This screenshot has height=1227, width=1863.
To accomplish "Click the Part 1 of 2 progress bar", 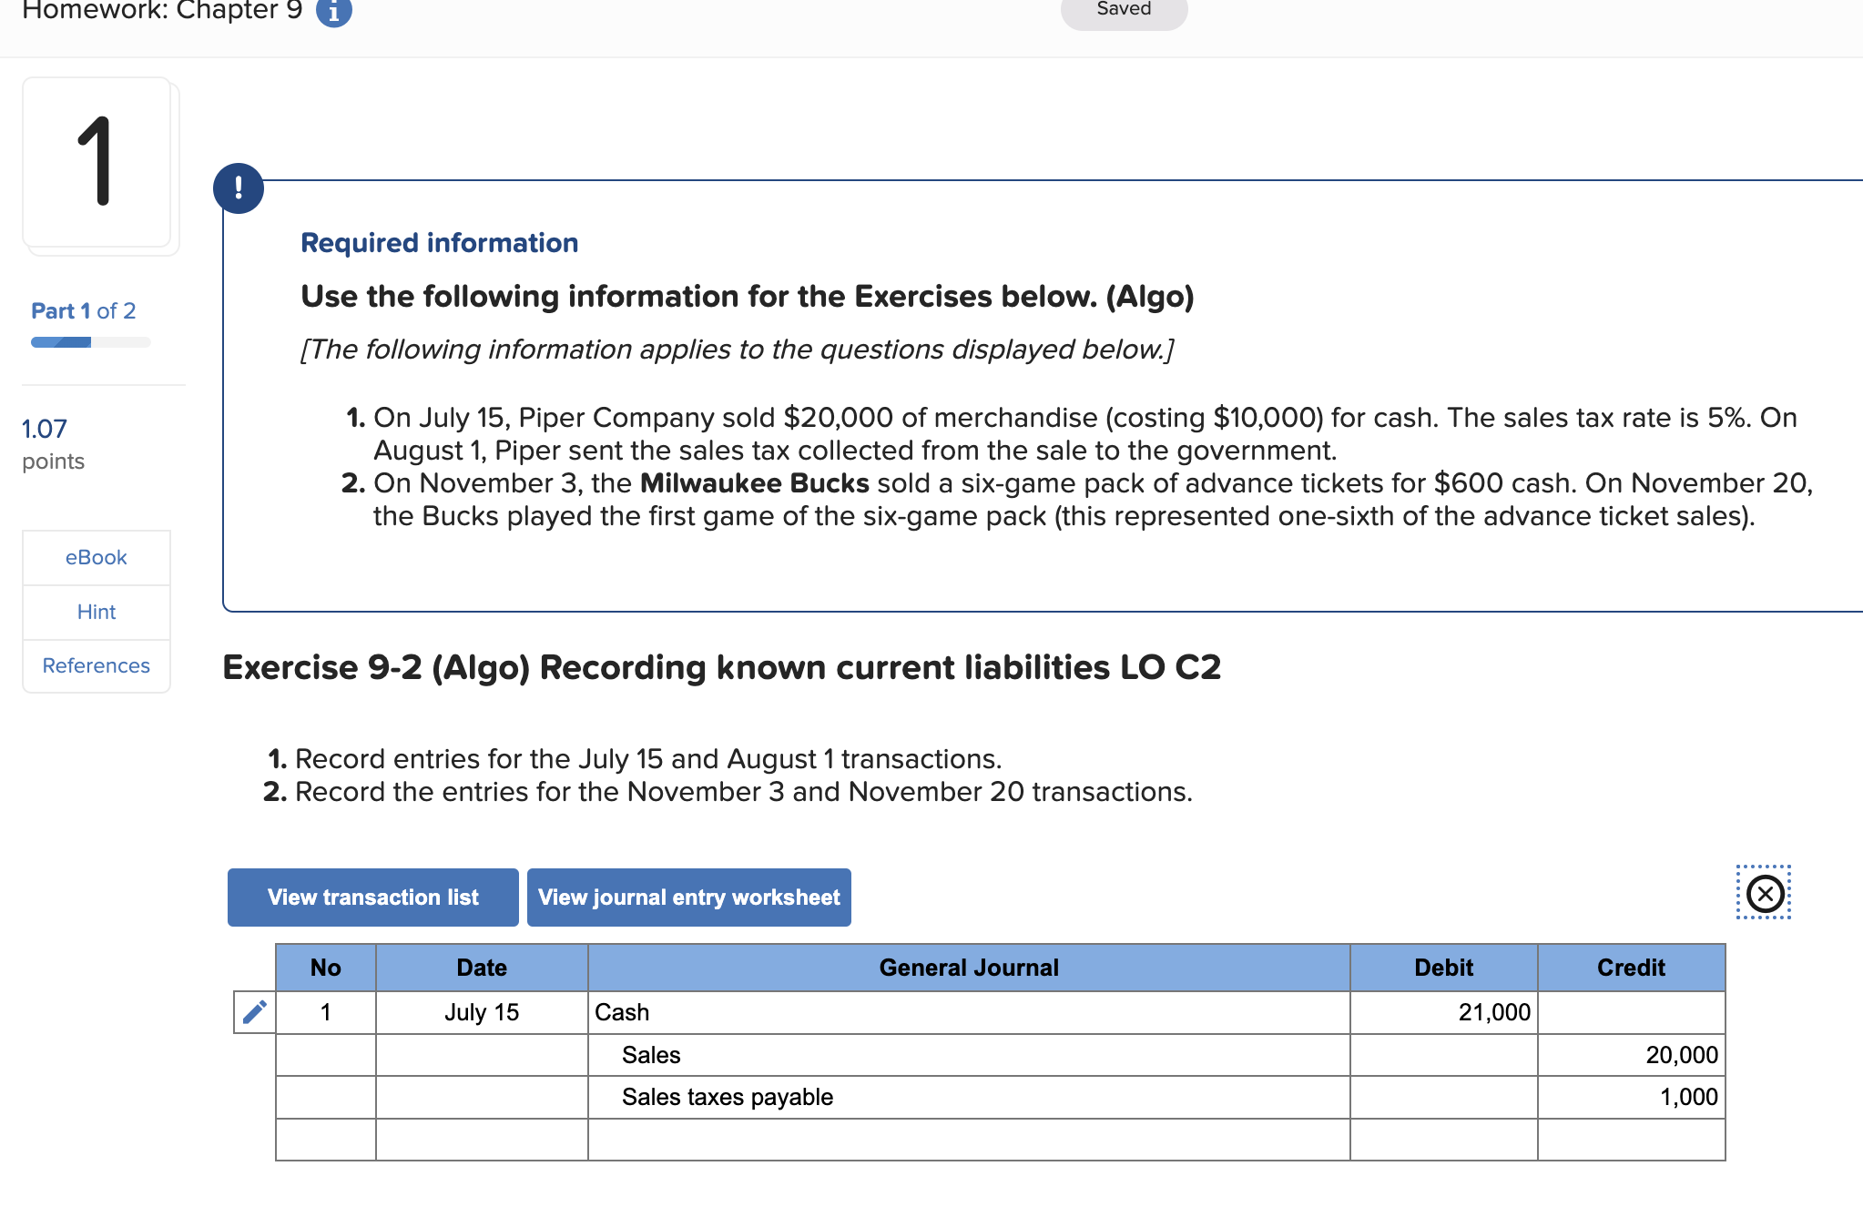I will coord(91,342).
